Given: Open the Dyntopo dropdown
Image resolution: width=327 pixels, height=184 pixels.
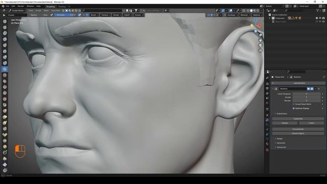Looking at the screenshot, I should 232,15.
